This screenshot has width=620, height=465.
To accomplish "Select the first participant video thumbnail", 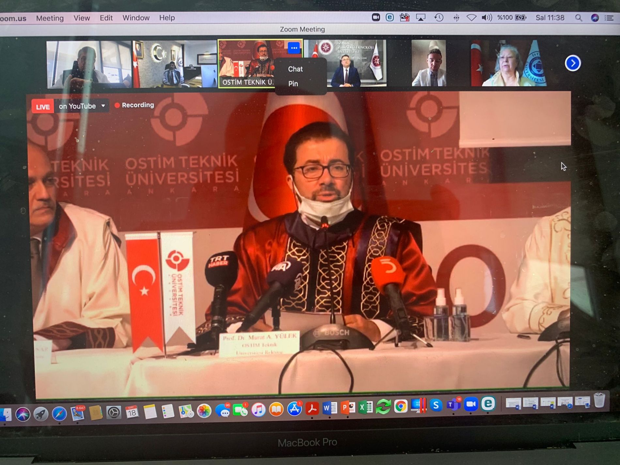I will point(89,65).
